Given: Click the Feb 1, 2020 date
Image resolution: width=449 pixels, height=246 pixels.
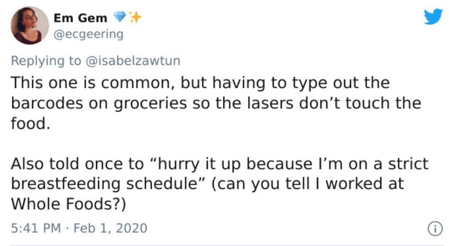Looking at the screenshot, I should click(110, 228).
